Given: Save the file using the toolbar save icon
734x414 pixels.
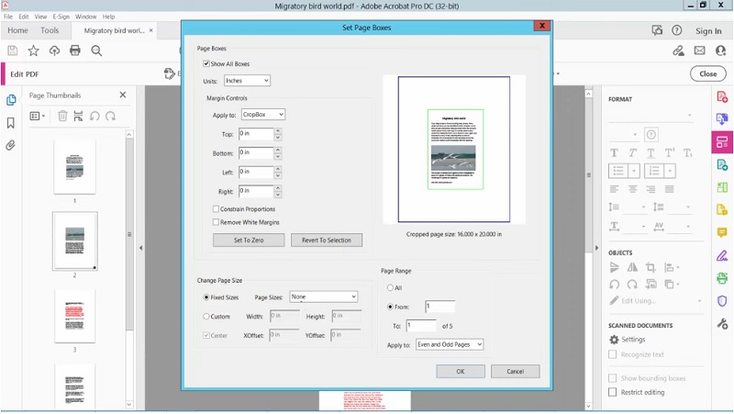Looking at the screenshot, I should pyautogui.click(x=13, y=50).
